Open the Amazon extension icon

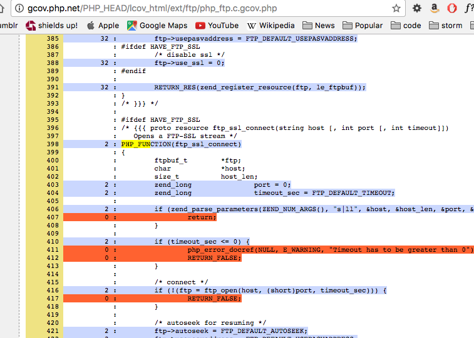point(435,8)
